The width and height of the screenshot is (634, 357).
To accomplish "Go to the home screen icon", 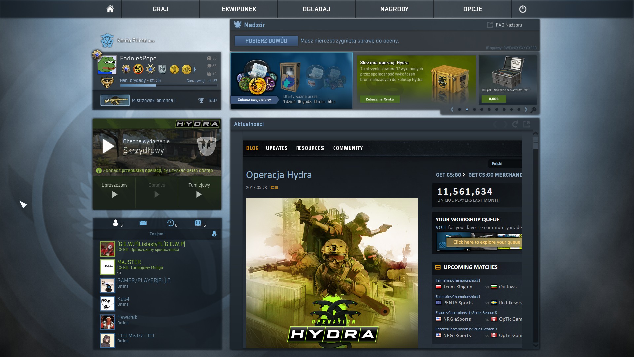I will [x=110, y=9].
